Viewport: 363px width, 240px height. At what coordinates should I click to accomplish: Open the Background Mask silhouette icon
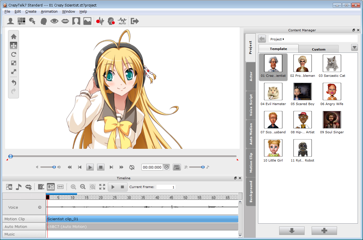pos(76,21)
